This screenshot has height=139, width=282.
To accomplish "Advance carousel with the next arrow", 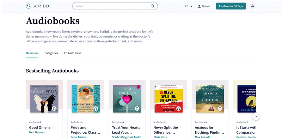I will click(x=256, y=117).
